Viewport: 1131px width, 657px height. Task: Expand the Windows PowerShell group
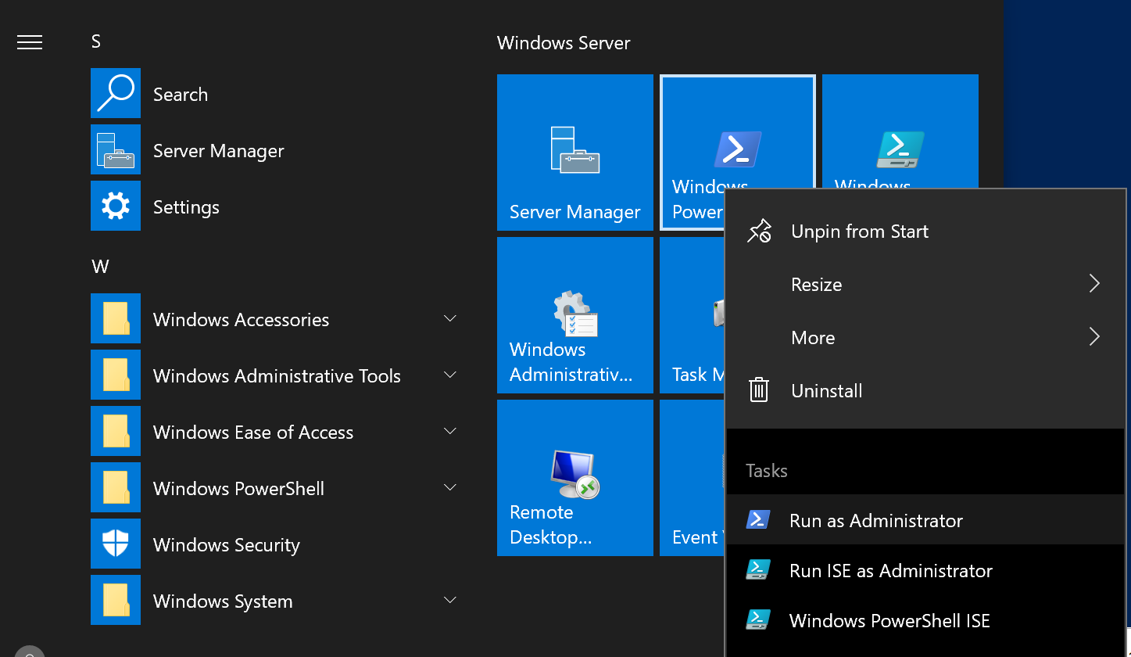tap(449, 487)
